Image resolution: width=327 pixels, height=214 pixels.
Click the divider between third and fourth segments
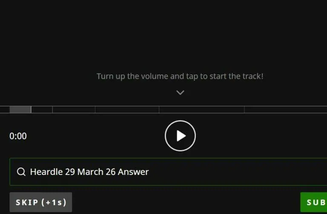coord(95,110)
